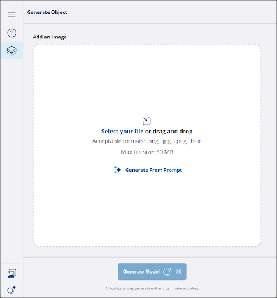The image size is (277, 298).
Task: Click the AI Assistant disclaimer text
Action: [x=152, y=288]
